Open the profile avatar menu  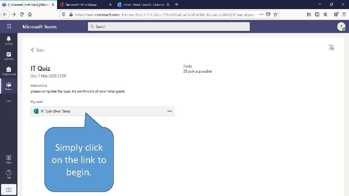tap(341, 26)
